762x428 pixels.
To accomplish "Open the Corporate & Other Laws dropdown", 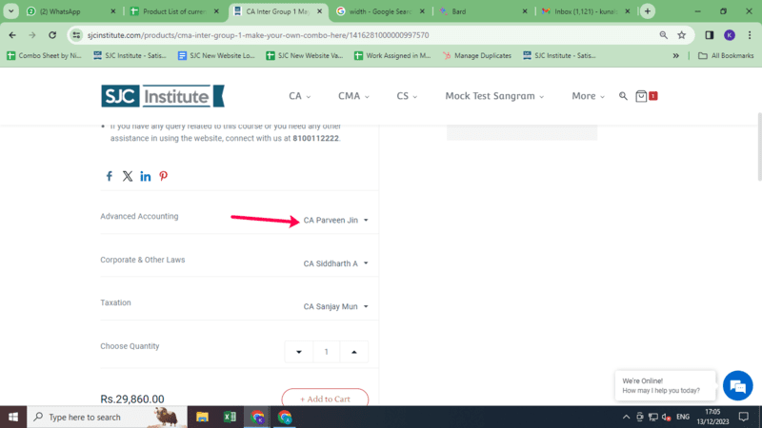I will coord(335,263).
